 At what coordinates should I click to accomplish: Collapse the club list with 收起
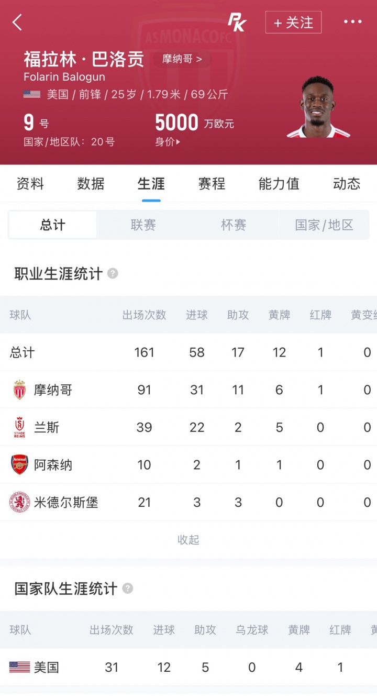(x=188, y=540)
